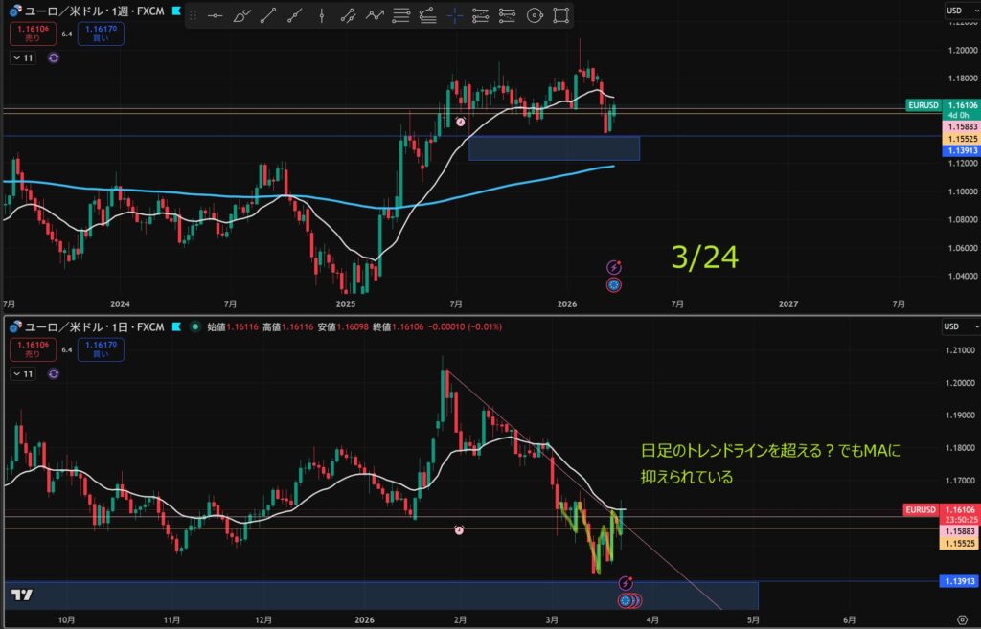This screenshot has height=629, width=981.
Task: Open the USD currency dropdown on weekly chart
Action: tap(953, 11)
